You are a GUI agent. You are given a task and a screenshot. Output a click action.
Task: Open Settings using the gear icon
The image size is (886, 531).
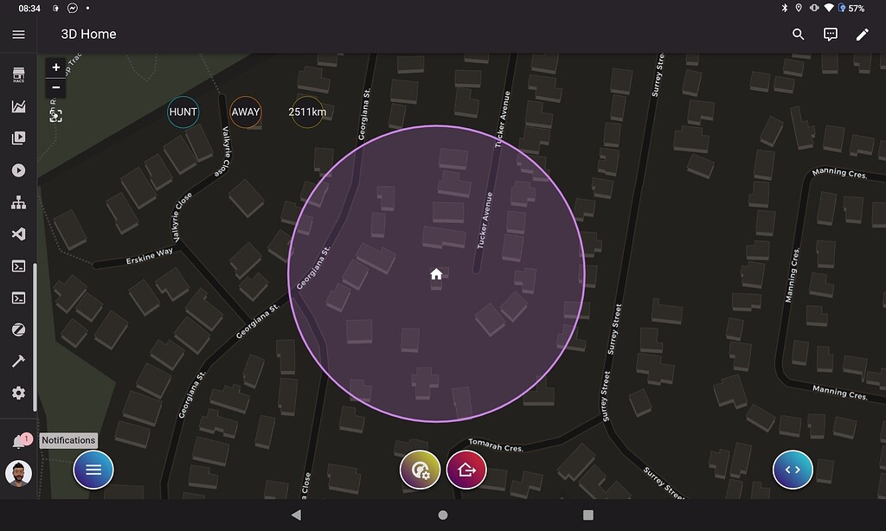point(17,393)
